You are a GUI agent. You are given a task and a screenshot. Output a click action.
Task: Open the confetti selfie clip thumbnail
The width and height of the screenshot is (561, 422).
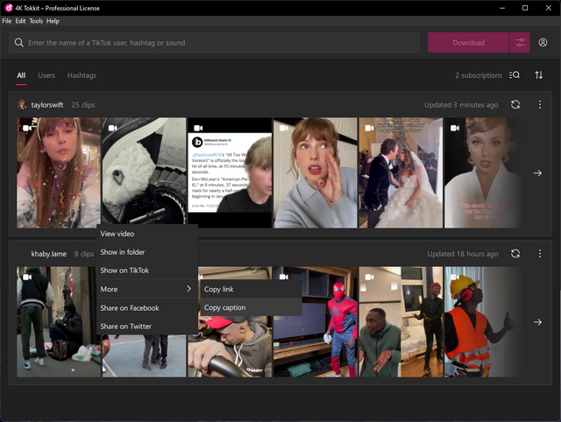tap(59, 172)
